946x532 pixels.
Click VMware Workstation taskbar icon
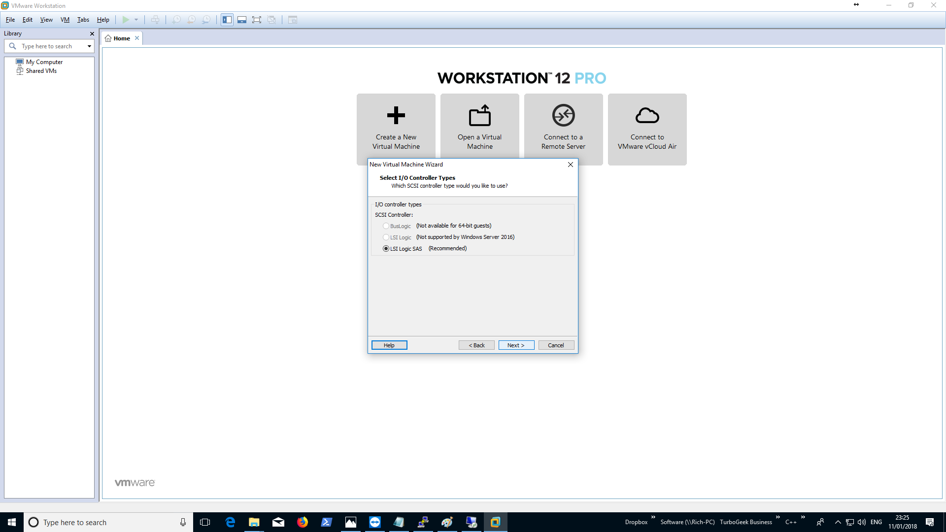(496, 522)
